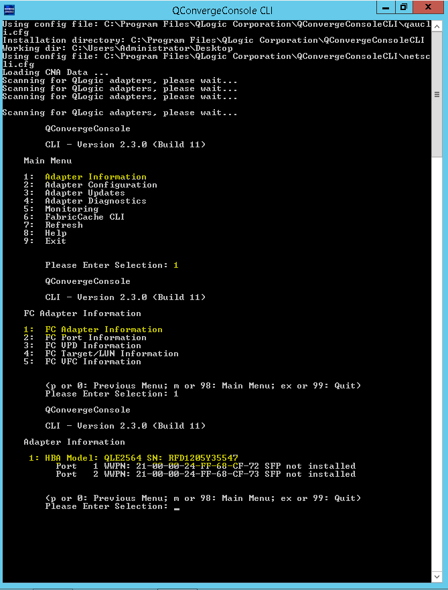Click 'FC Adapter Information' highlighted option line
The width and height of the screenshot is (448, 590).
(x=93, y=329)
